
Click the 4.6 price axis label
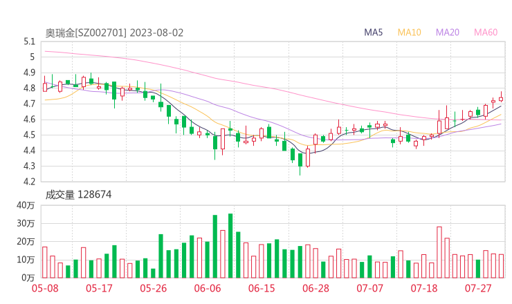click(x=29, y=120)
